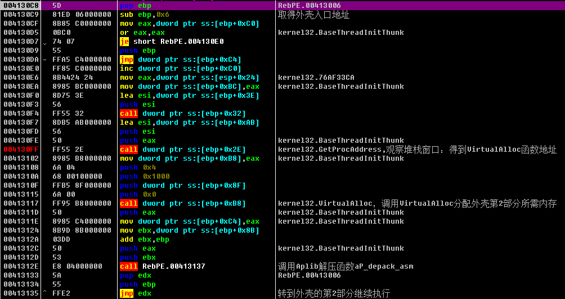The width and height of the screenshot is (565, 299).
Task: Click hex bytes E8 04000000
Action: click(x=78, y=266)
